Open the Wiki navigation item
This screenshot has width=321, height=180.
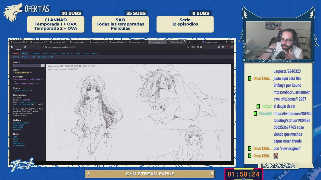[x=78, y=53]
